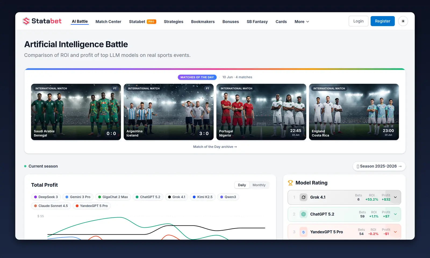This screenshot has width=430, height=258.
Task: Open the Portugal vs Nigeria match card
Action: tap(261, 112)
